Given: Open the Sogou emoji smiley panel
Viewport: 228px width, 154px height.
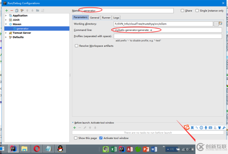Looking at the screenshot, I should point(201,128).
